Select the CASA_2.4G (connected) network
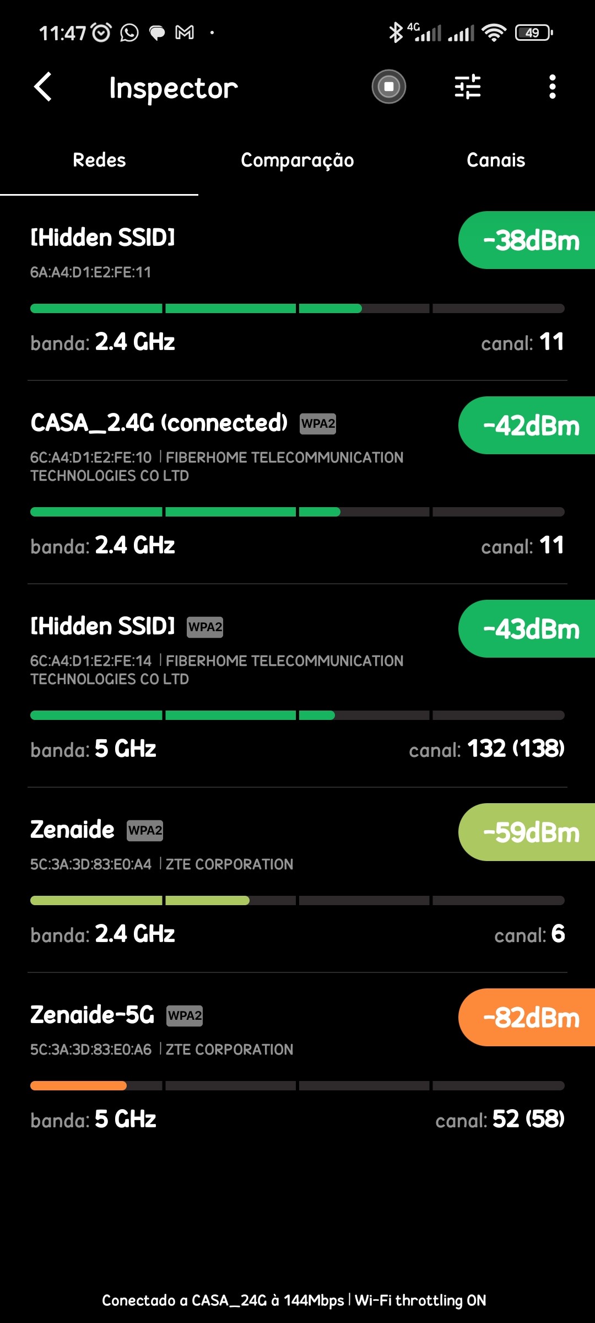Viewport: 595px width, 1323px height. [159, 423]
